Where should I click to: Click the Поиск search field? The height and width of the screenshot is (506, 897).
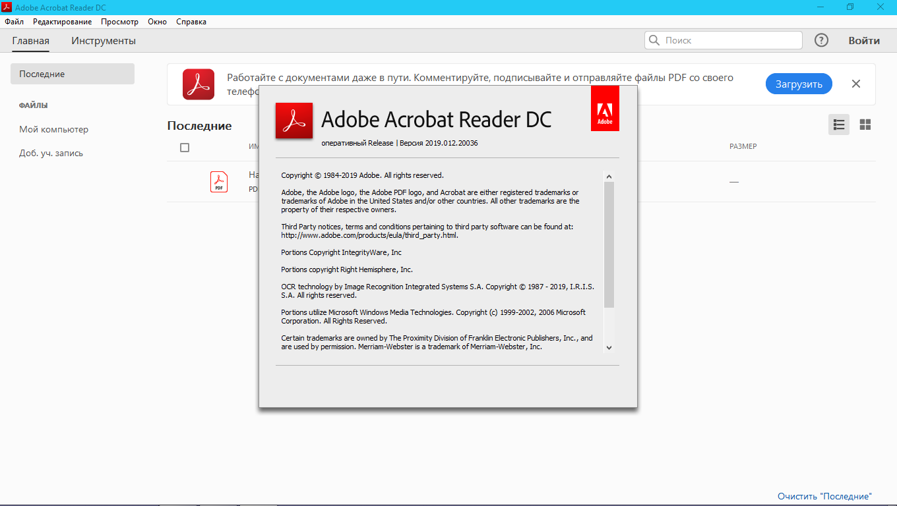pyautogui.click(x=724, y=40)
